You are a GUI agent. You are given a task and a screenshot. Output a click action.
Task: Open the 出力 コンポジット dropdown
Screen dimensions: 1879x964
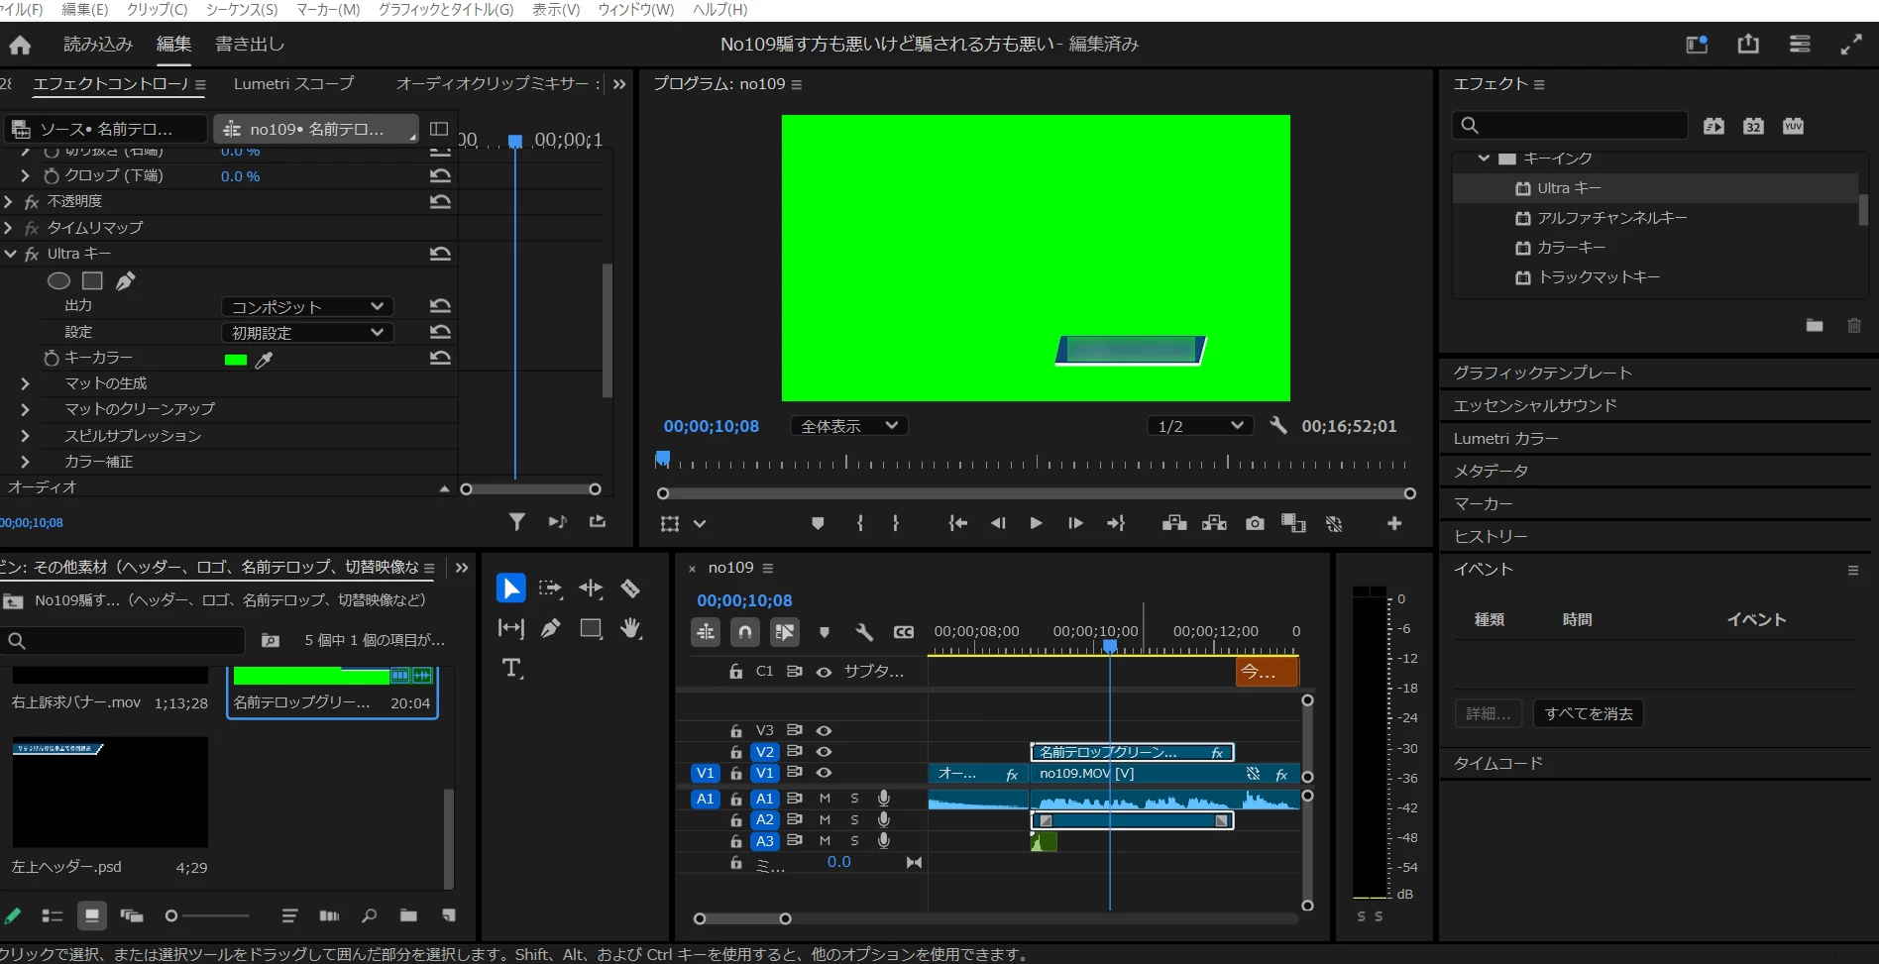[x=307, y=307]
